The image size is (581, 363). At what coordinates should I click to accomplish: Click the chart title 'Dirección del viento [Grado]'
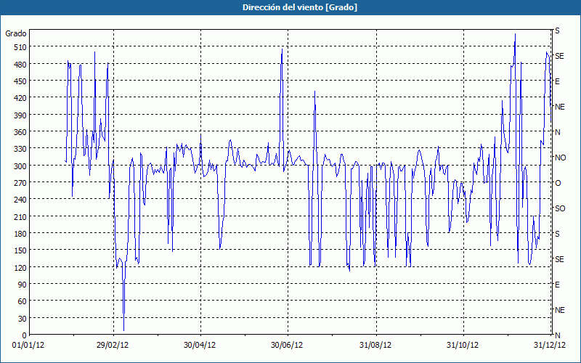[300, 7]
